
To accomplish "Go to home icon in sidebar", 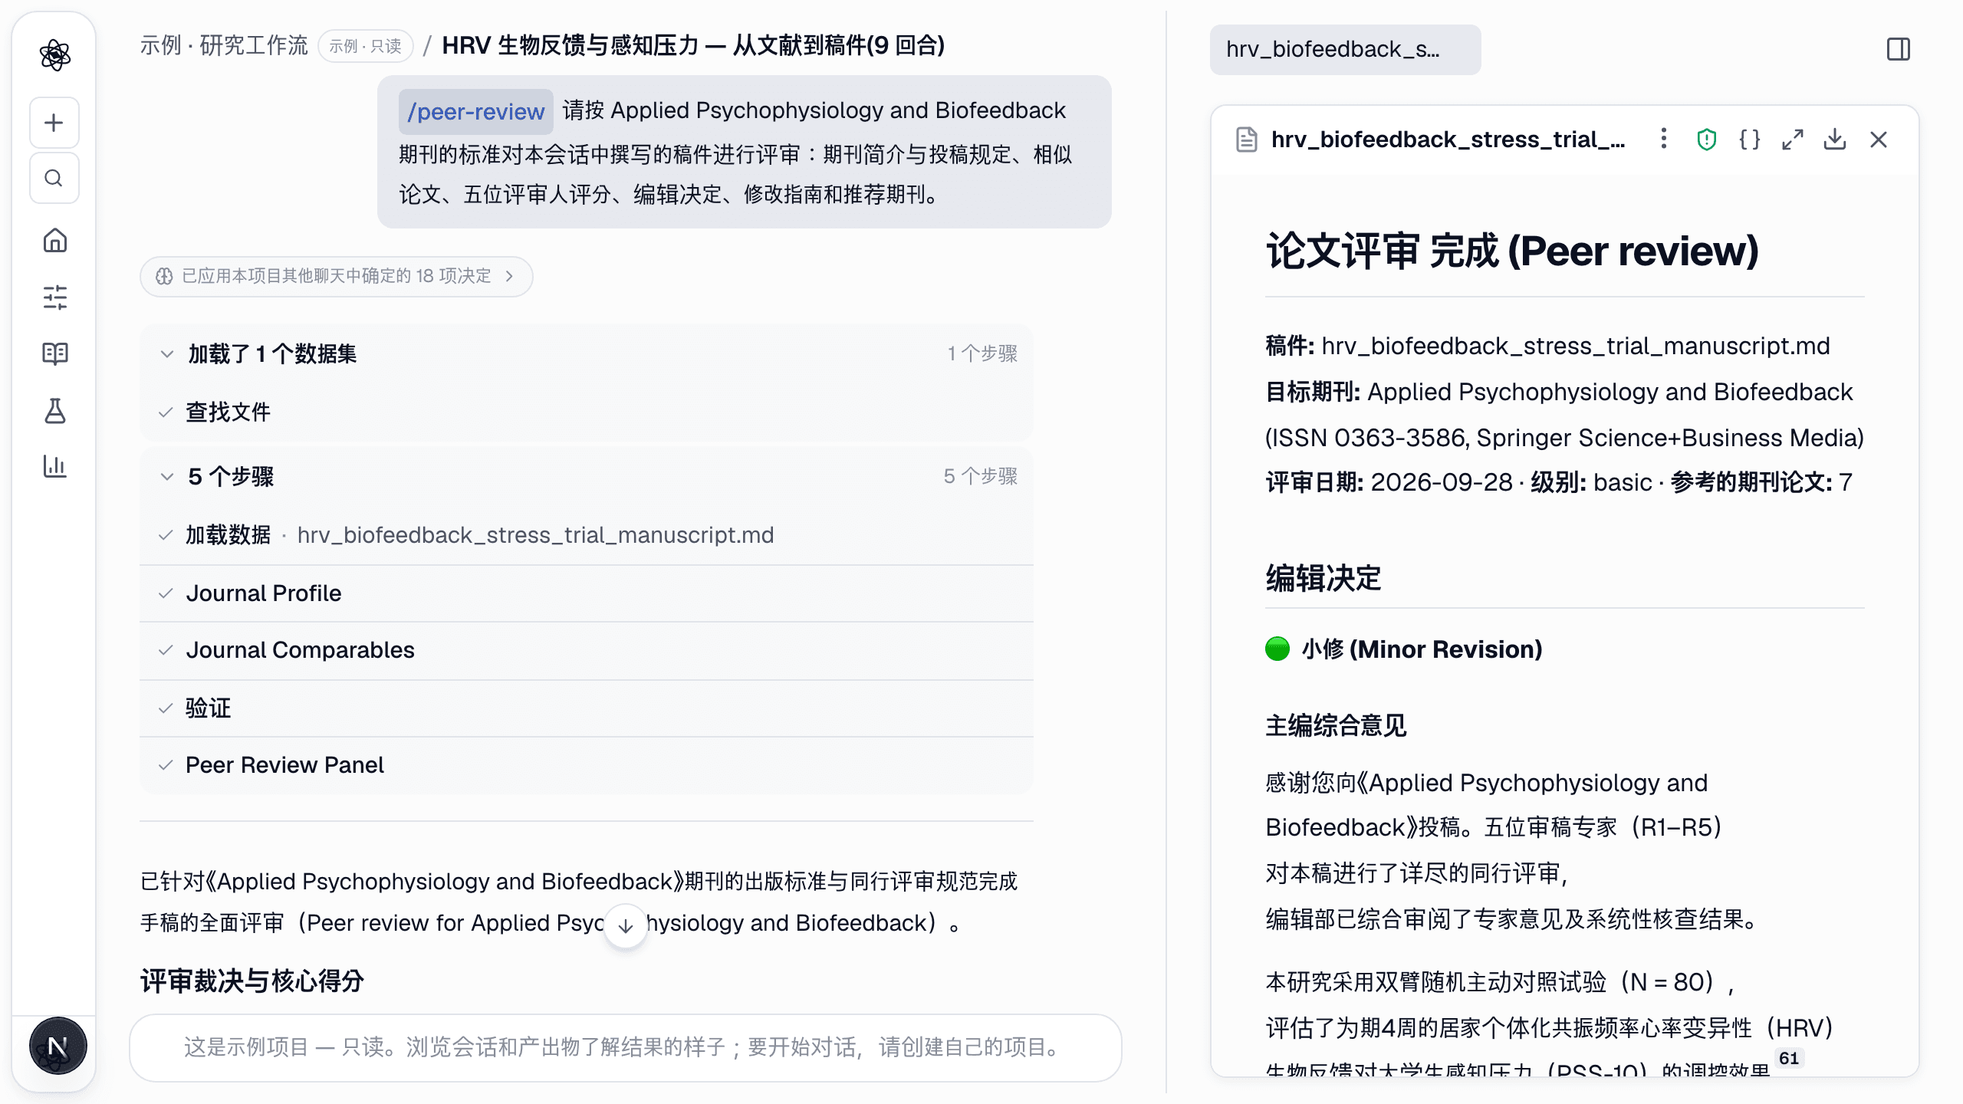I will (x=54, y=241).
